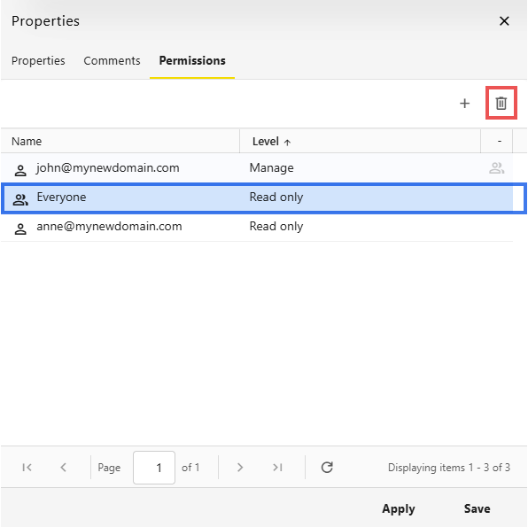Click the user icon beside john@mynewdomain.com

(x=20, y=170)
